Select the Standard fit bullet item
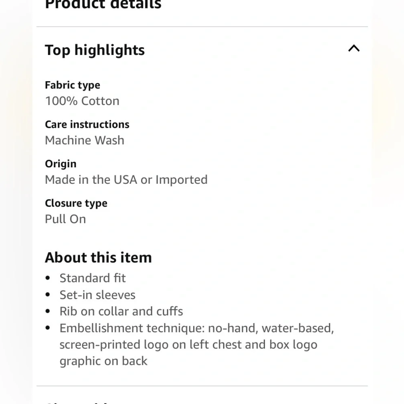 [93, 278]
